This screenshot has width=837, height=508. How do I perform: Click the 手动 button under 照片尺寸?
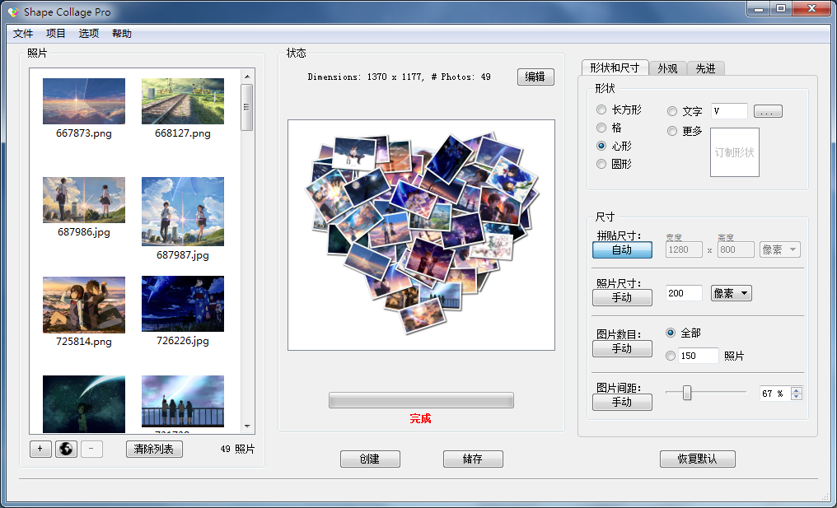623,298
